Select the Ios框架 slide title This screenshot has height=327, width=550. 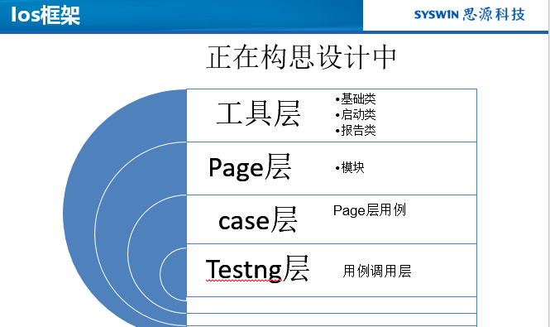[45, 16]
